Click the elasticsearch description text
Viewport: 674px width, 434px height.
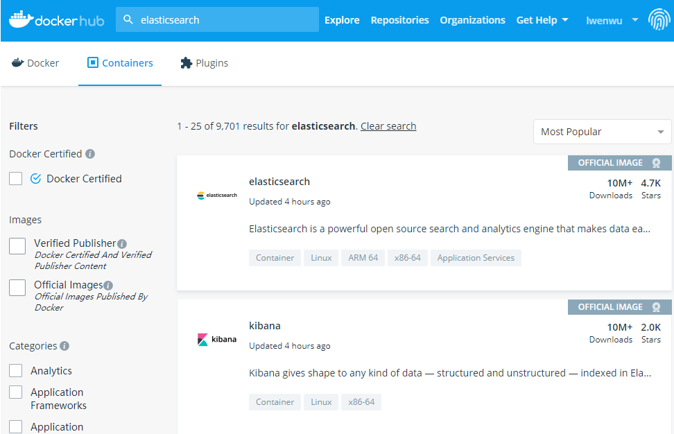coord(449,229)
